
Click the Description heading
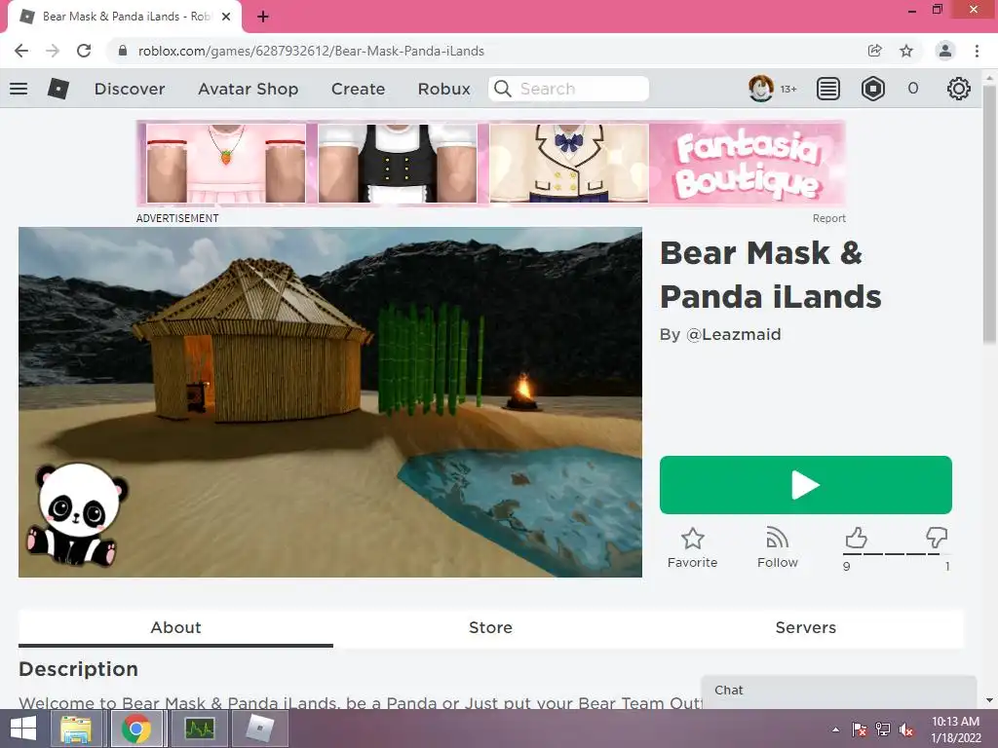78,669
